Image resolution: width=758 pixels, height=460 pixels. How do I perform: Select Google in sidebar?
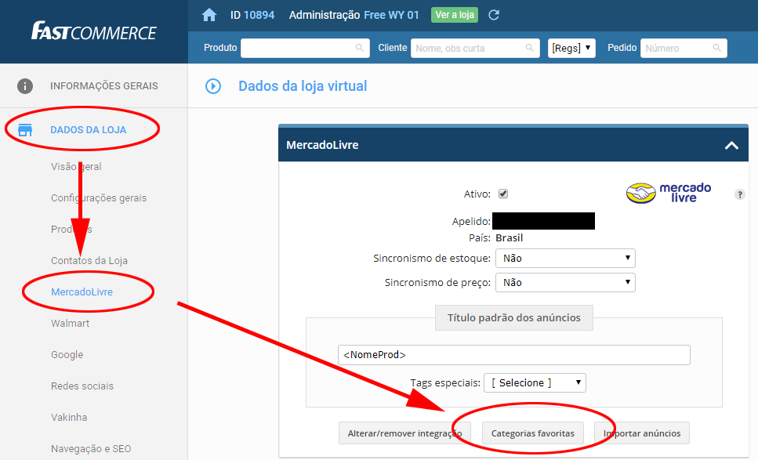(67, 355)
